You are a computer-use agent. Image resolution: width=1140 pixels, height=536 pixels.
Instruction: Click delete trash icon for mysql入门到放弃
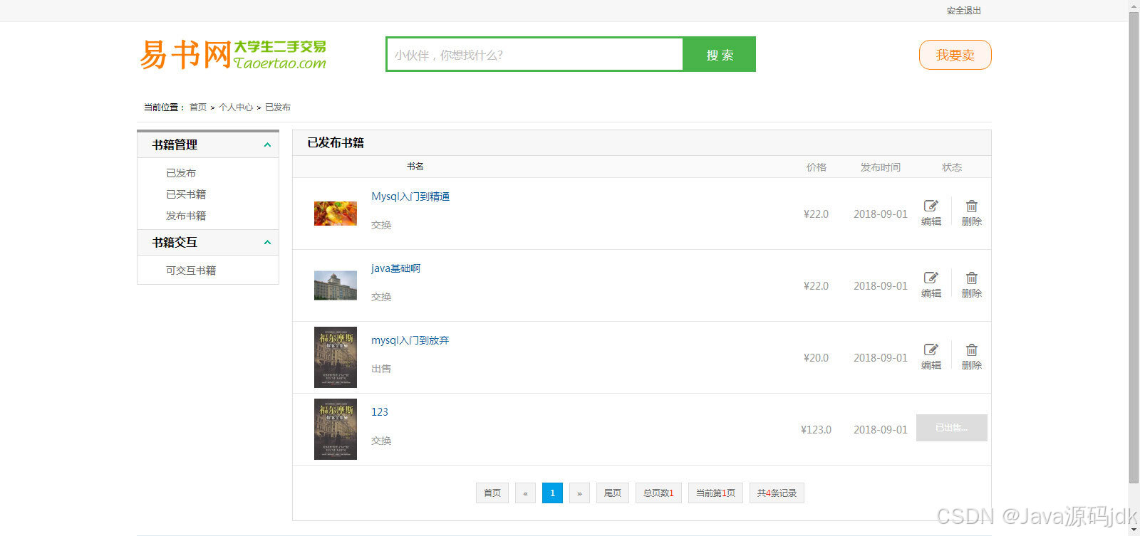tap(971, 350)
